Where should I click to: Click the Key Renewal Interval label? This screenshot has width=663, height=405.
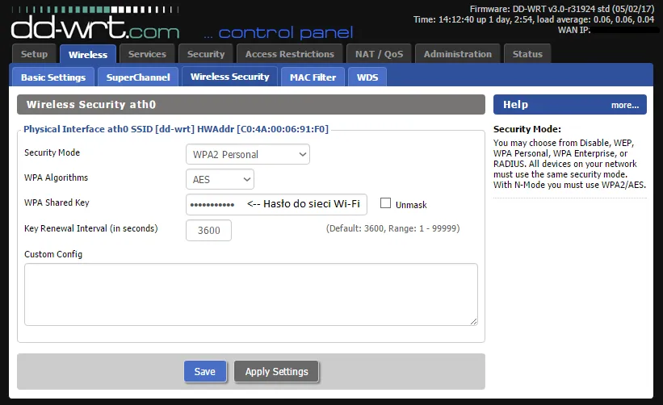[x=91, y=228]
